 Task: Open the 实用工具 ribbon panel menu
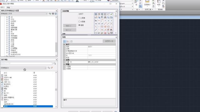pos(149,9)
